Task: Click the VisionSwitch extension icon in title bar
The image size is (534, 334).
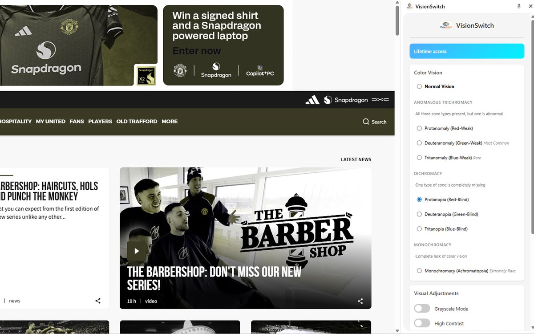Action: tap(409, 6)
